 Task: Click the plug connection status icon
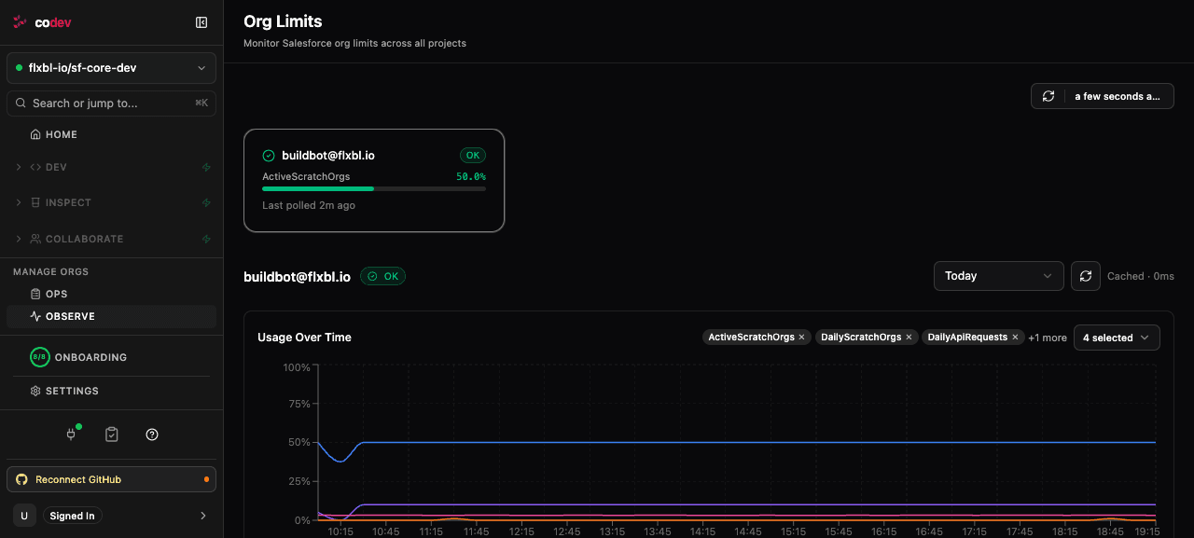[x=71, y=435]
